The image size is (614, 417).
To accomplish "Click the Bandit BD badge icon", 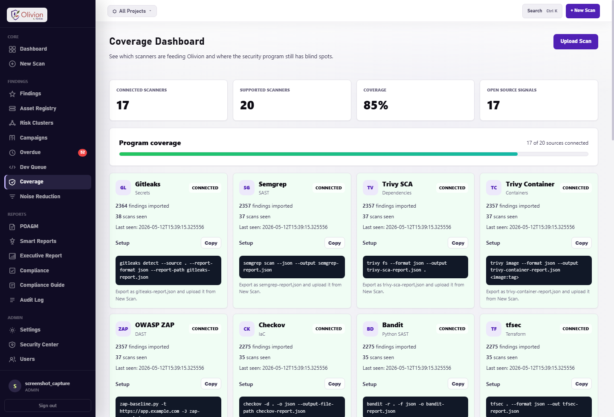I will coord(370,328).
